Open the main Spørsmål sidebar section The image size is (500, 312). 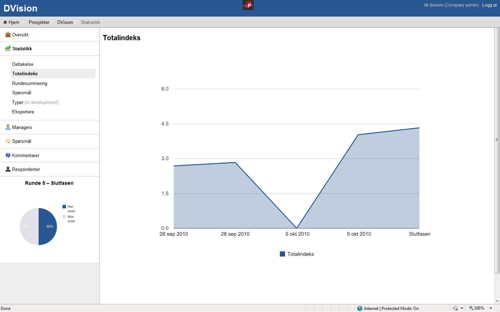(49, 141)
